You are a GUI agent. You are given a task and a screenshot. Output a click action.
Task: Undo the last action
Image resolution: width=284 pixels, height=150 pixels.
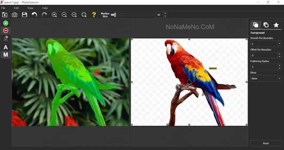pyautogui.click(x=34, y=15)
